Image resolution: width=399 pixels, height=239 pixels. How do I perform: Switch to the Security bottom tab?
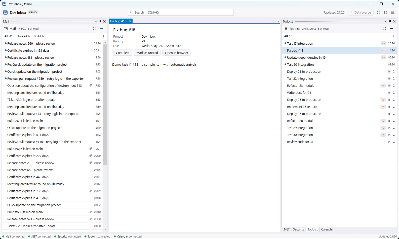[298, 229]
